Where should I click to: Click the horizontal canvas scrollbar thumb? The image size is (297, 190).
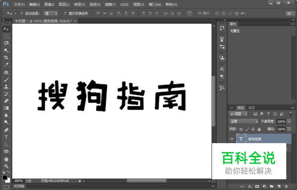tap(147, 181)
